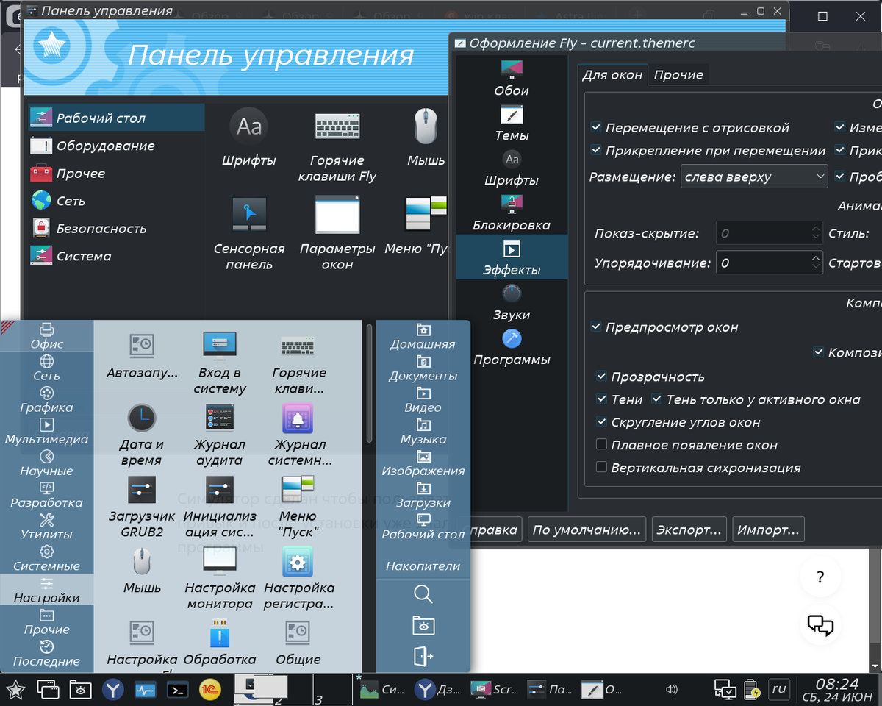Click the search magnifier in start menu
This screenshot has width=882, height=706.
pyautogui.click(x=423, y=594)
